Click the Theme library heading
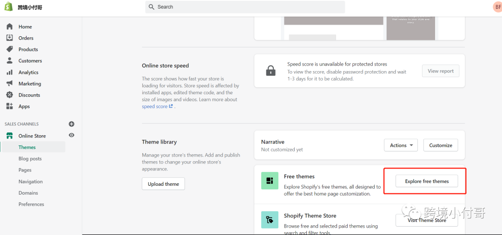Viewport: 502px width, 235px height. pyautogui.click(x=159, y=142)
